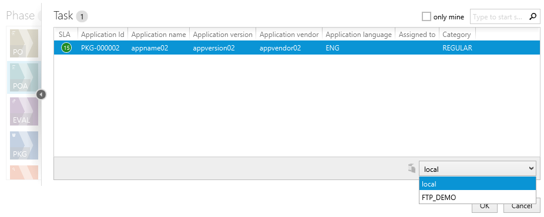Select the POA phase tile
The image size is (544, 217).
click(x=24, y=77)
